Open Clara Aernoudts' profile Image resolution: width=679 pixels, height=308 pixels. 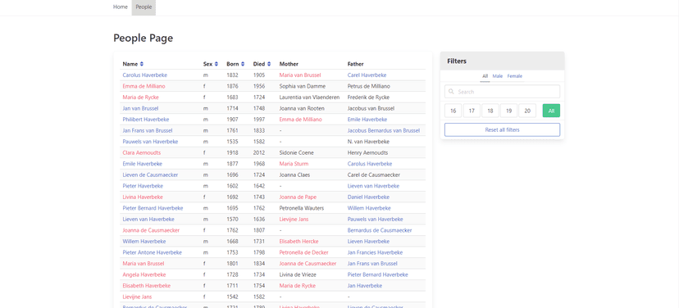[142, 152]
